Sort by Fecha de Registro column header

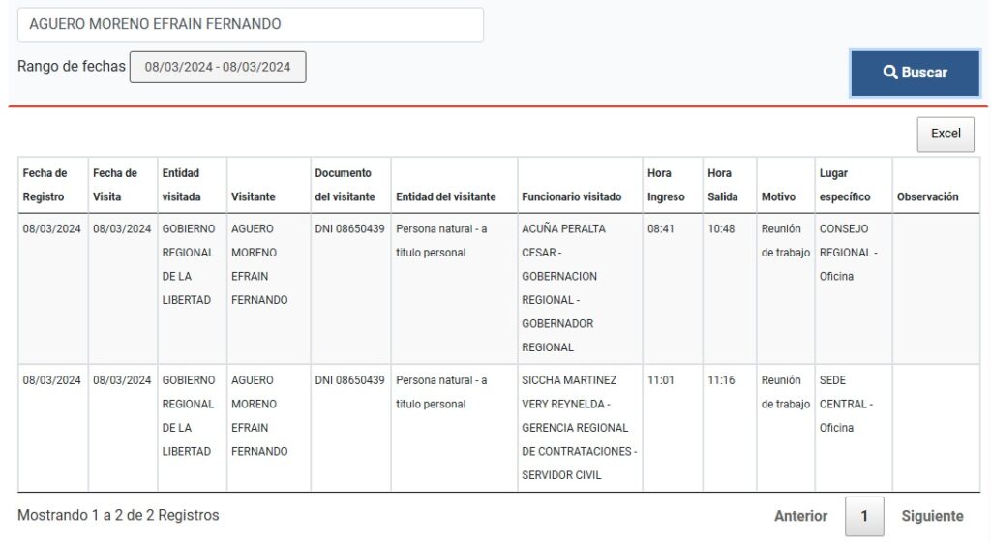(45, 185)
